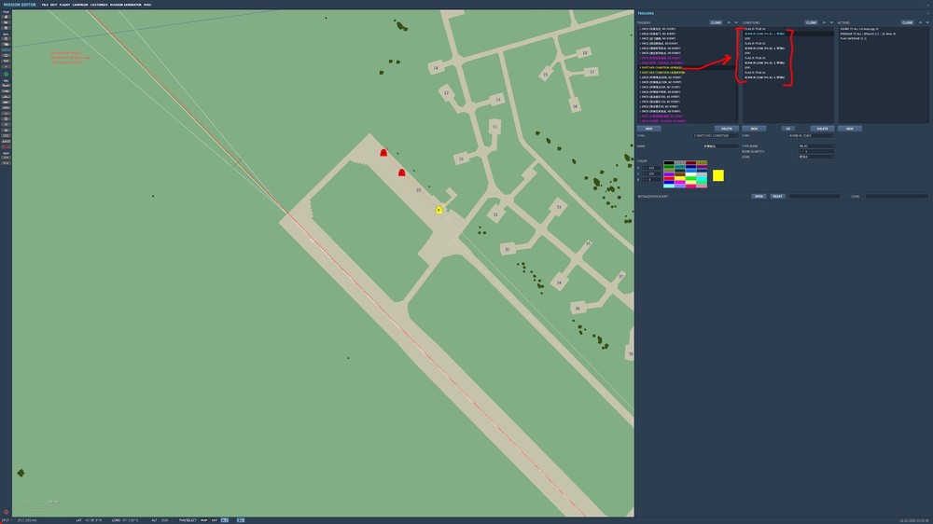Open the CUSTOMIZE menu
Viewport: 933px width, 524px height.
pos(99,5)
